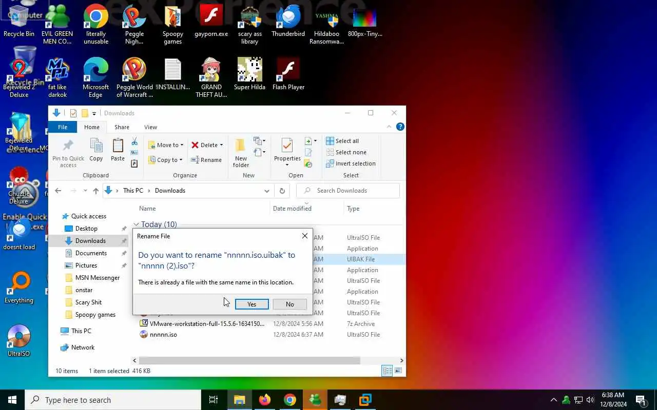Open the Easy access dropdown icon
657x410 pixels.
click(259, 152)
